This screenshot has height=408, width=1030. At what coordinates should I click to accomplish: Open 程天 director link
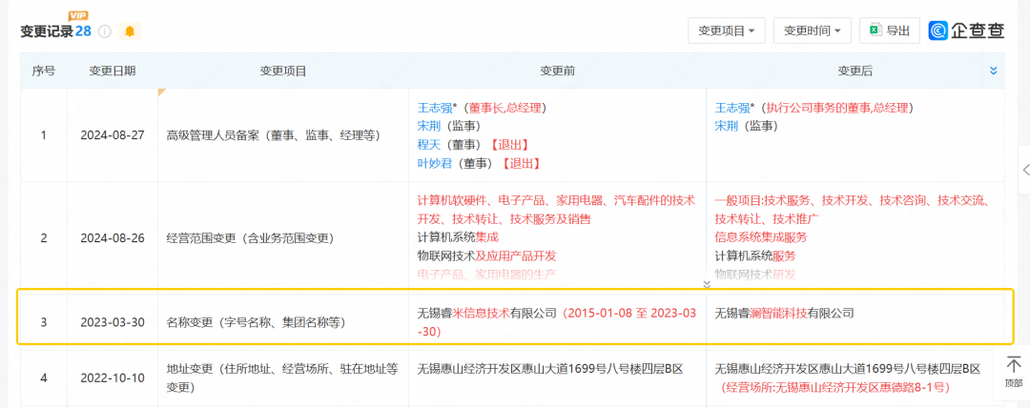tap(429, 145)
